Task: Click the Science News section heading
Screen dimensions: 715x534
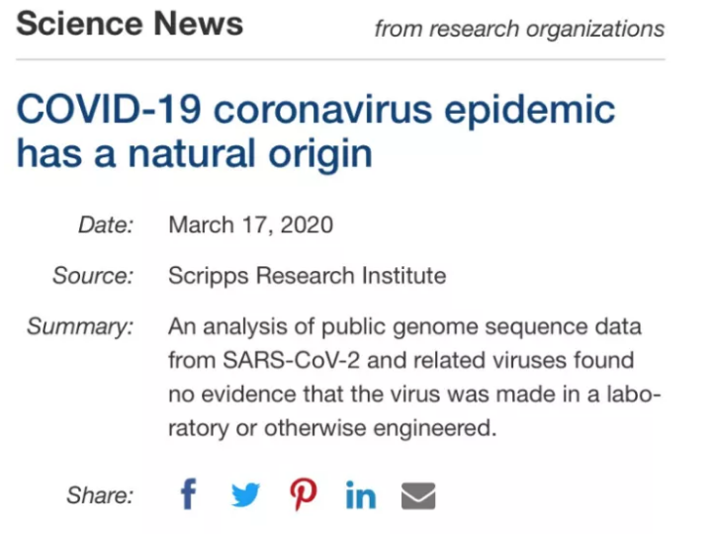Action: [130, 24]
